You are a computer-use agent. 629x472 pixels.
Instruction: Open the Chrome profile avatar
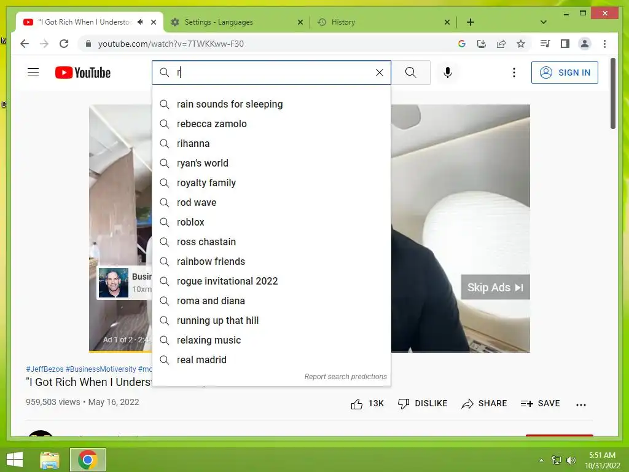click(585, 44)
